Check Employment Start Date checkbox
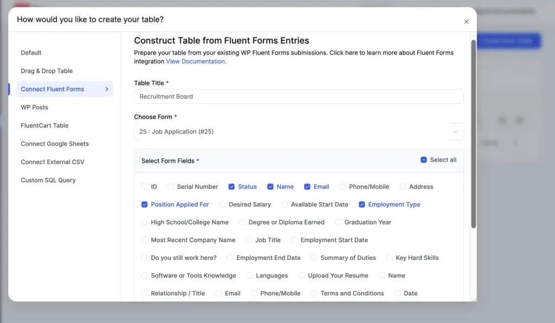 [x=294, y=240]
